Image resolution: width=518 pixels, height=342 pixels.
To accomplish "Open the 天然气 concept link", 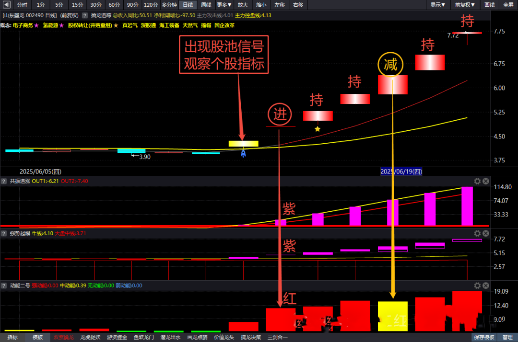I will (190, 25).
